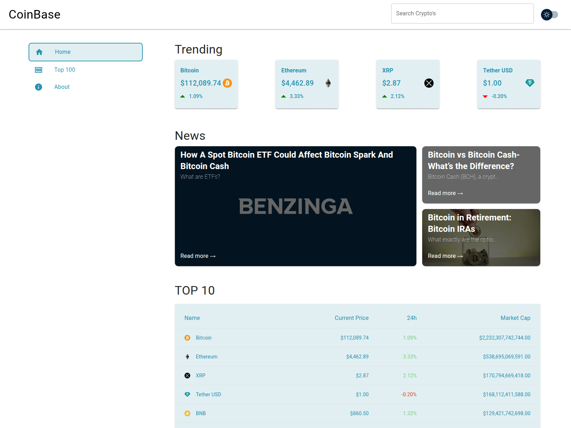Click Bitcoin's green up arrow in Trending
The image size is (571, 428).
tap(183, 96)
